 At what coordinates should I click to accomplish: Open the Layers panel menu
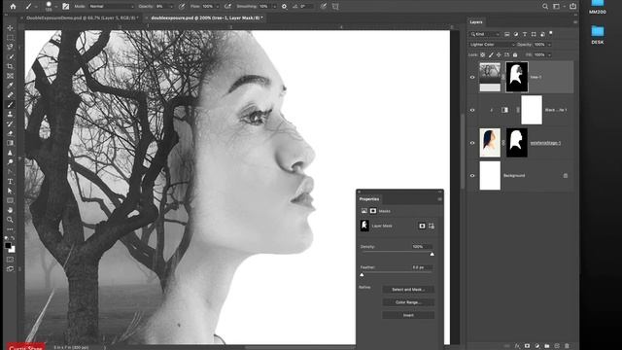[x=574, y=22]
